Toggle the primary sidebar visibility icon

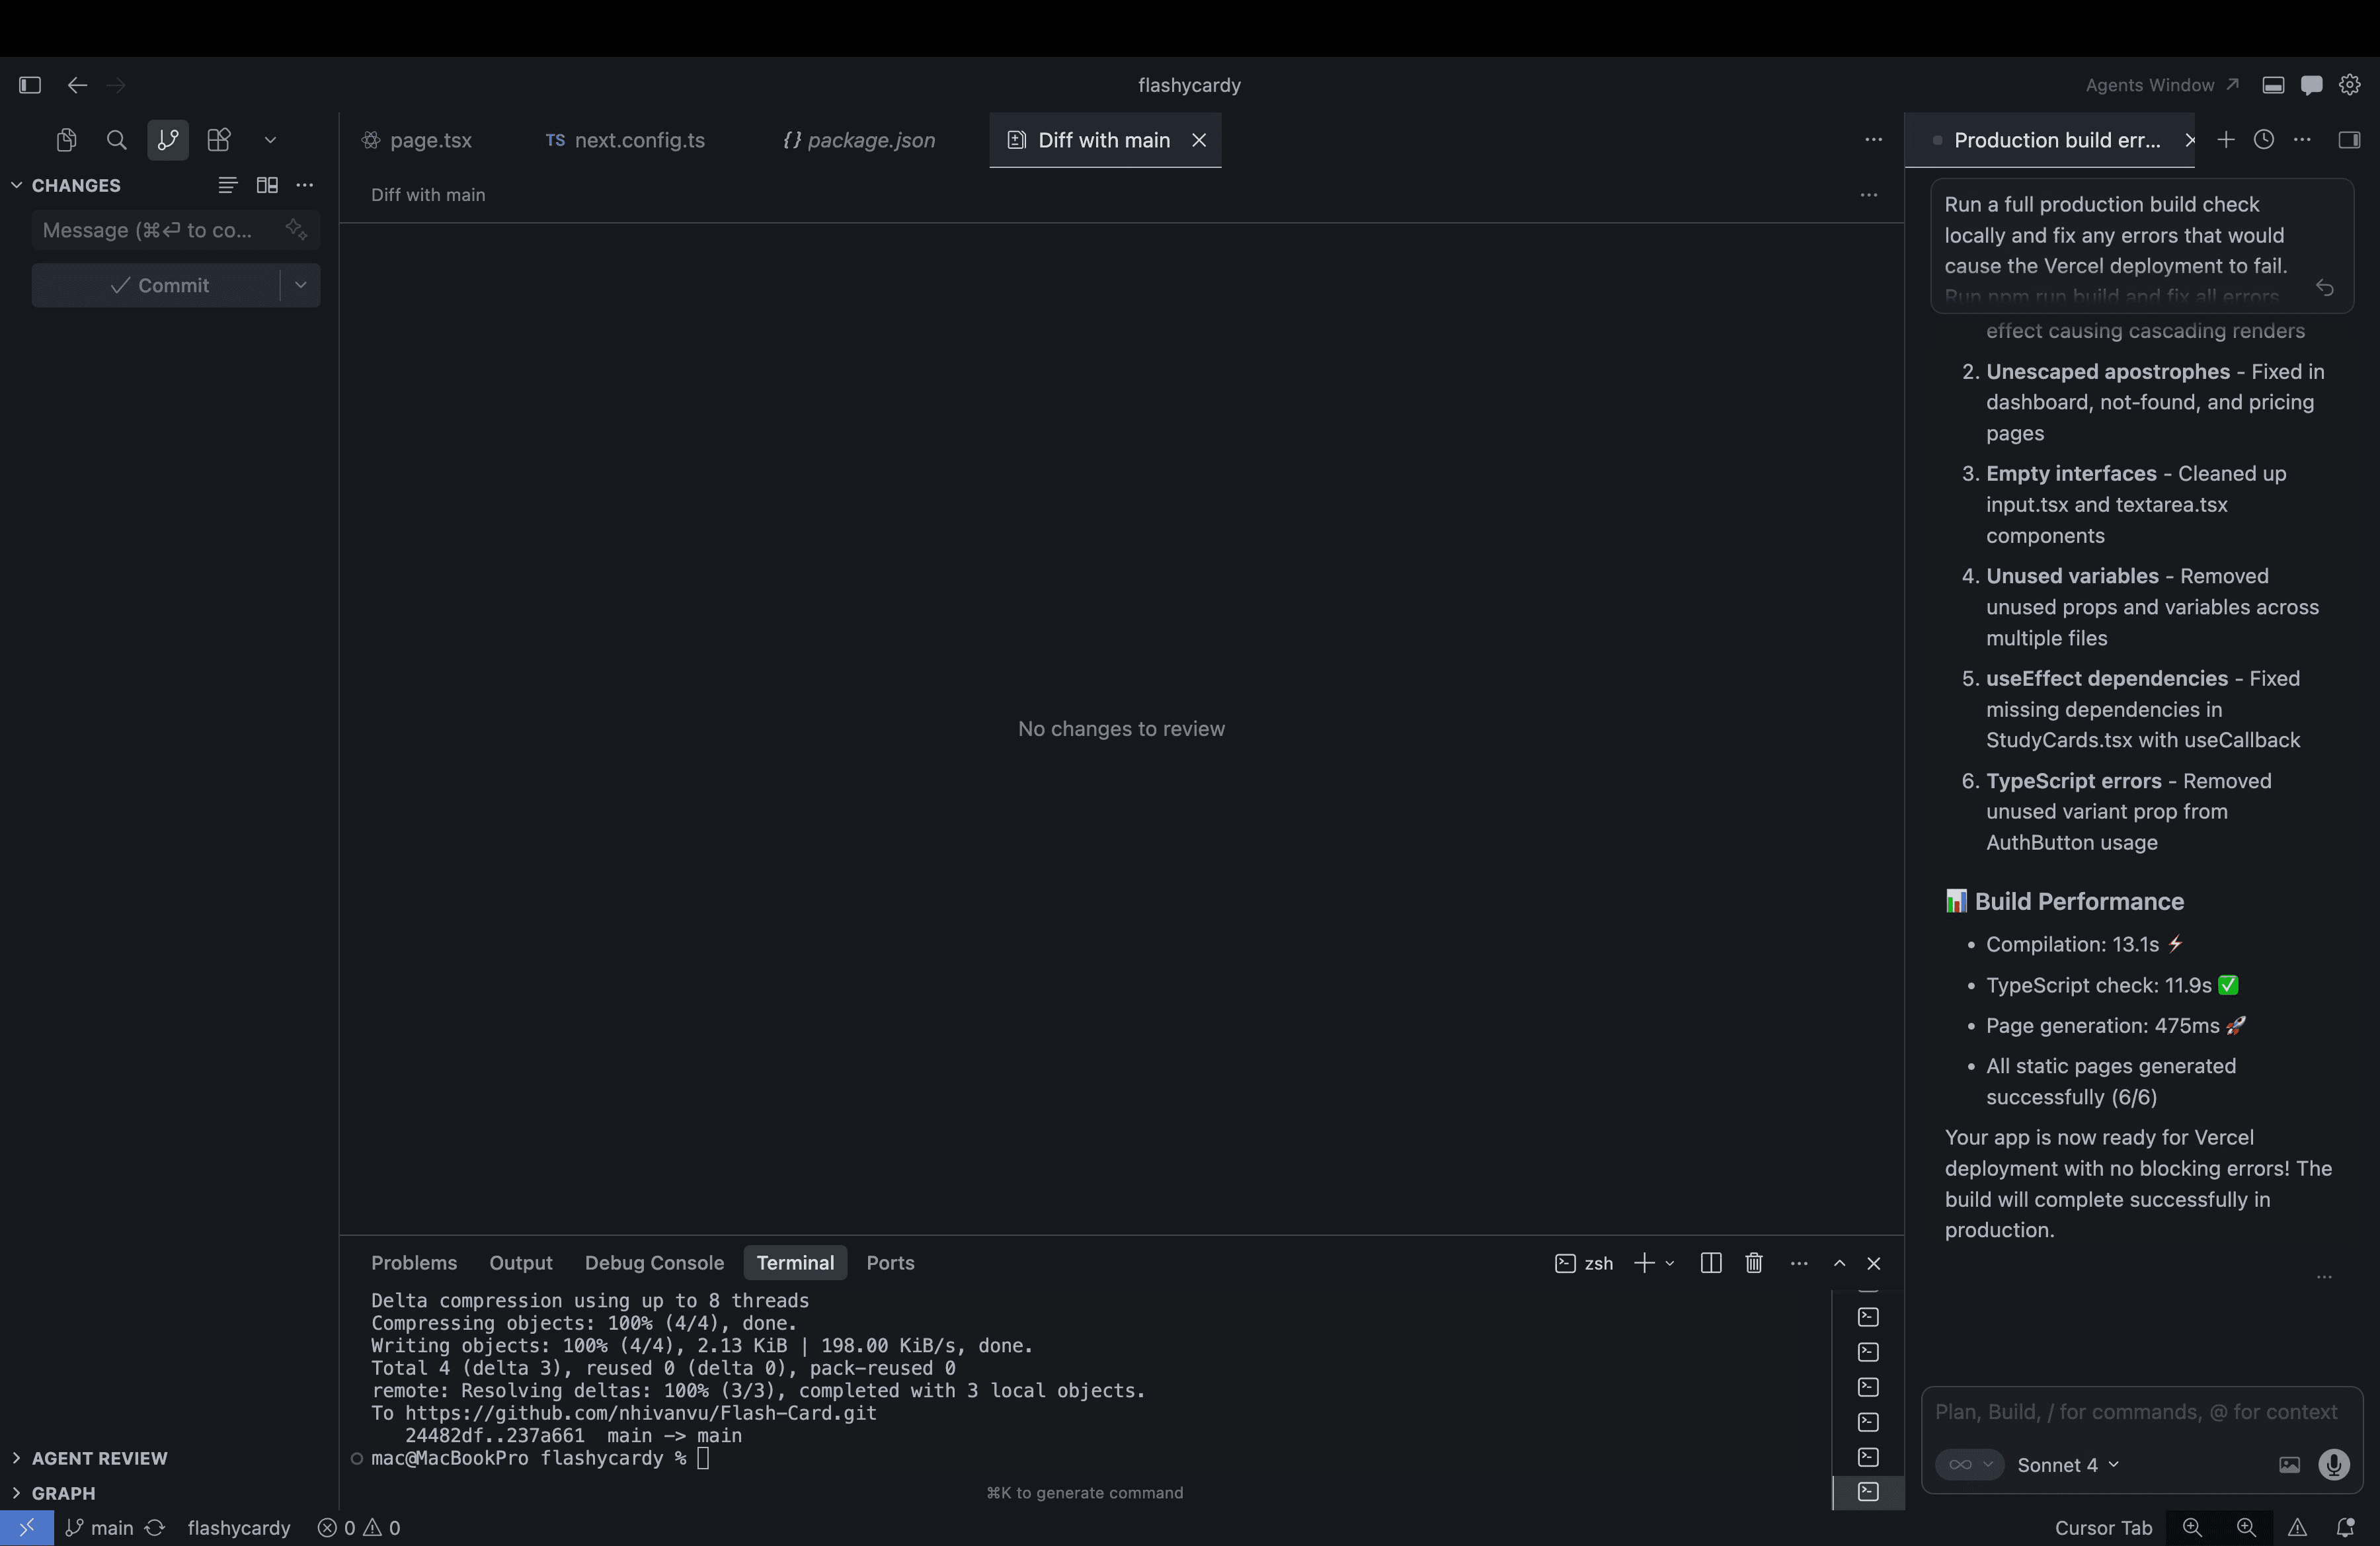coord(30,85)
